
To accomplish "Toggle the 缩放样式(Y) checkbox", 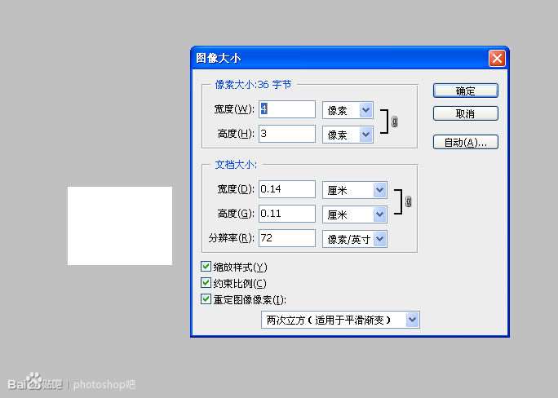I will (x=206, y=267).
